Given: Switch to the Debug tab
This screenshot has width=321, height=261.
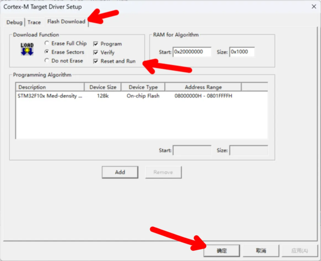Looking at the screenshot, I should pyautogui.click(x=14, y=22).
